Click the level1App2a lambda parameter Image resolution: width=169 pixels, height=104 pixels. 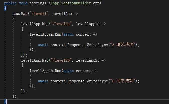88,24
